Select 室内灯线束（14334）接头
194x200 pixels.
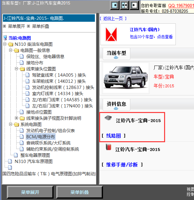click(58, 94)
